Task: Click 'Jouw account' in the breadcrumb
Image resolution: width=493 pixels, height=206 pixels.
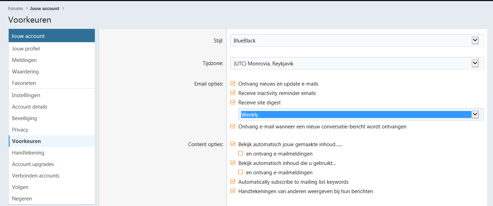Action: pyautogui.click(x=44, y=8)
